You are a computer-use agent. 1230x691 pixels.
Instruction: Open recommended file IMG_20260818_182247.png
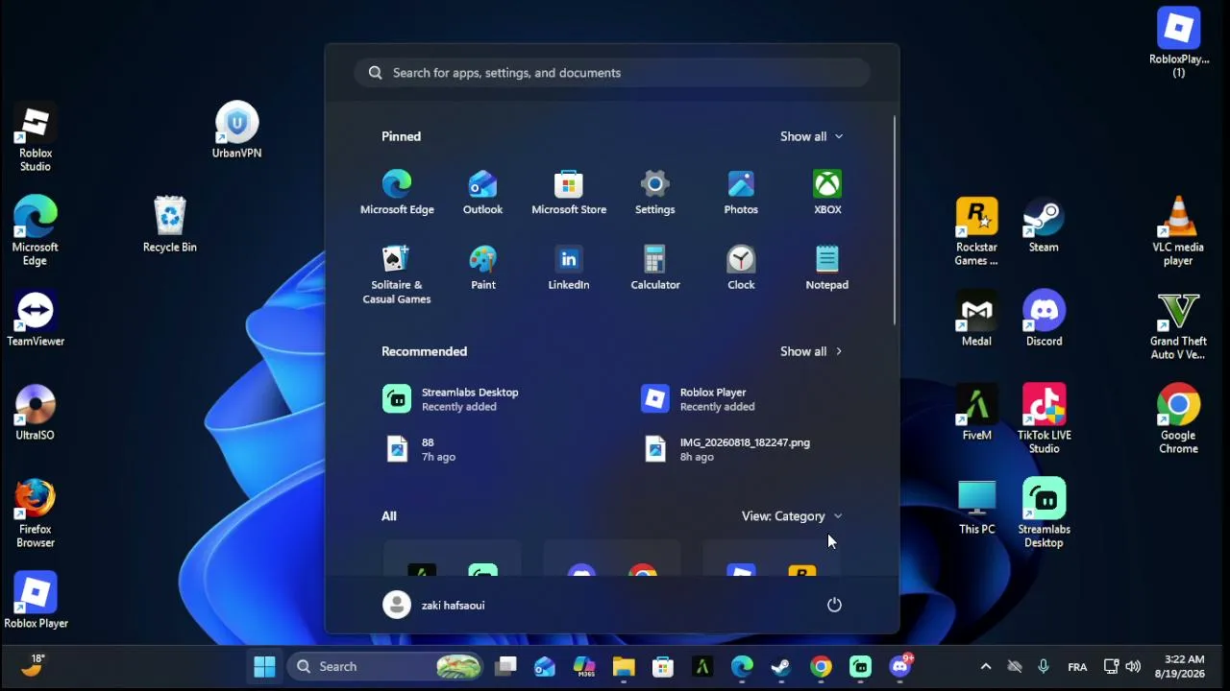point(727,449)
